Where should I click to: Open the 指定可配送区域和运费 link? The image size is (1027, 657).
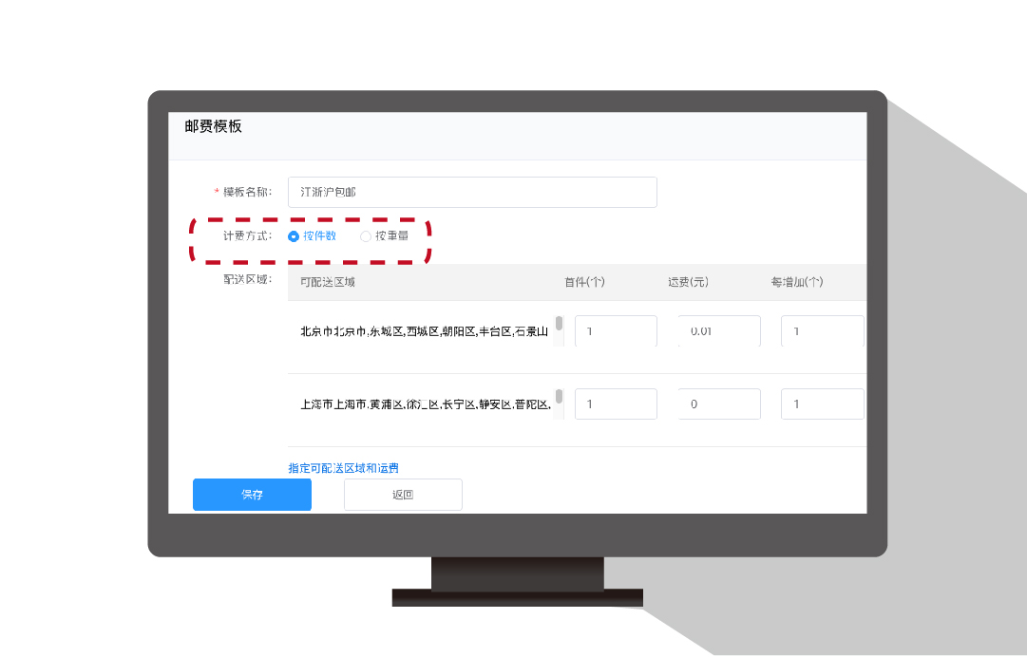pos(344,468)
